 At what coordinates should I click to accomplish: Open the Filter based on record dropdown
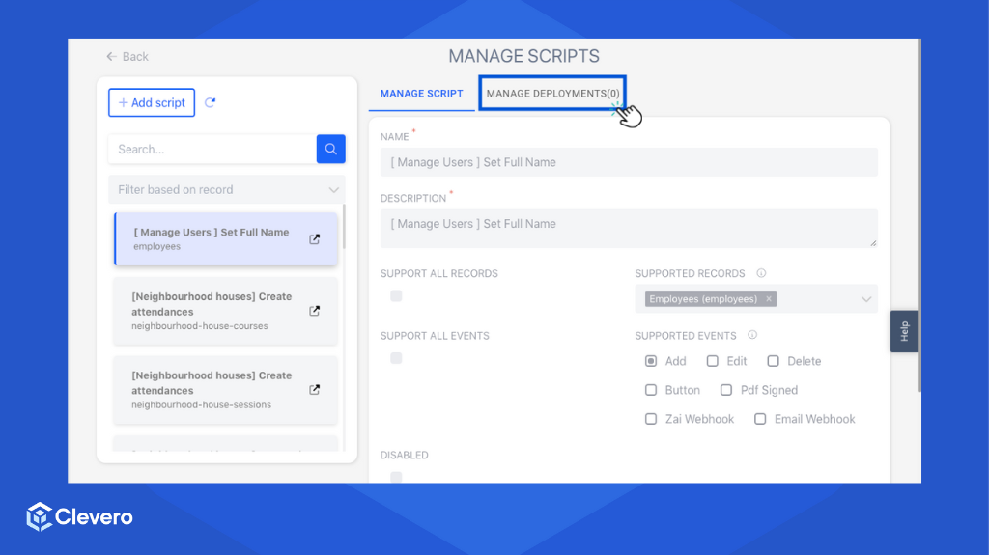point(226,189)
